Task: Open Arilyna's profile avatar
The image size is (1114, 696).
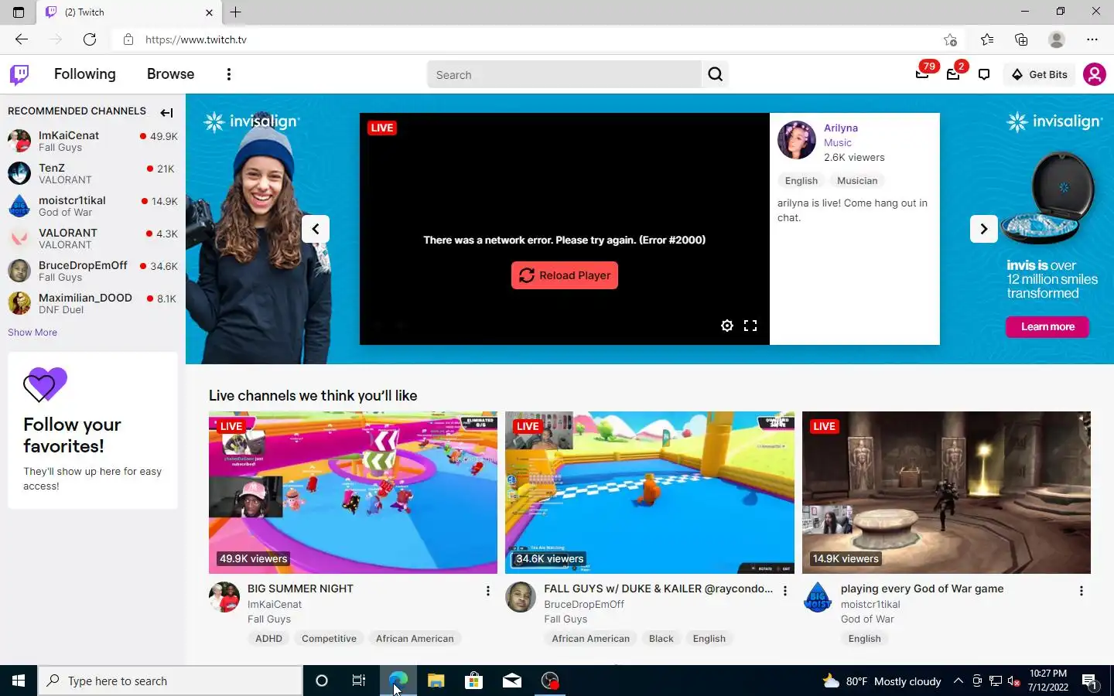Action: coord(797,140)
